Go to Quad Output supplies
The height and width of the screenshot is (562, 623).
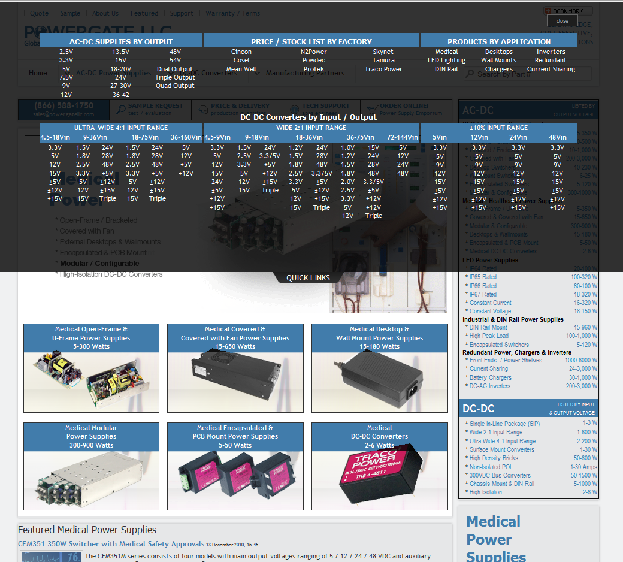175,86
